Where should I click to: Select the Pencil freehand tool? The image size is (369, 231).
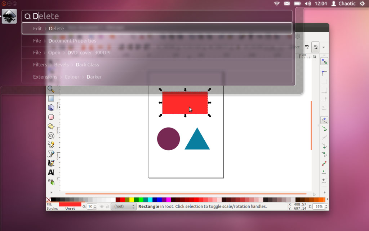coord(51,145)
